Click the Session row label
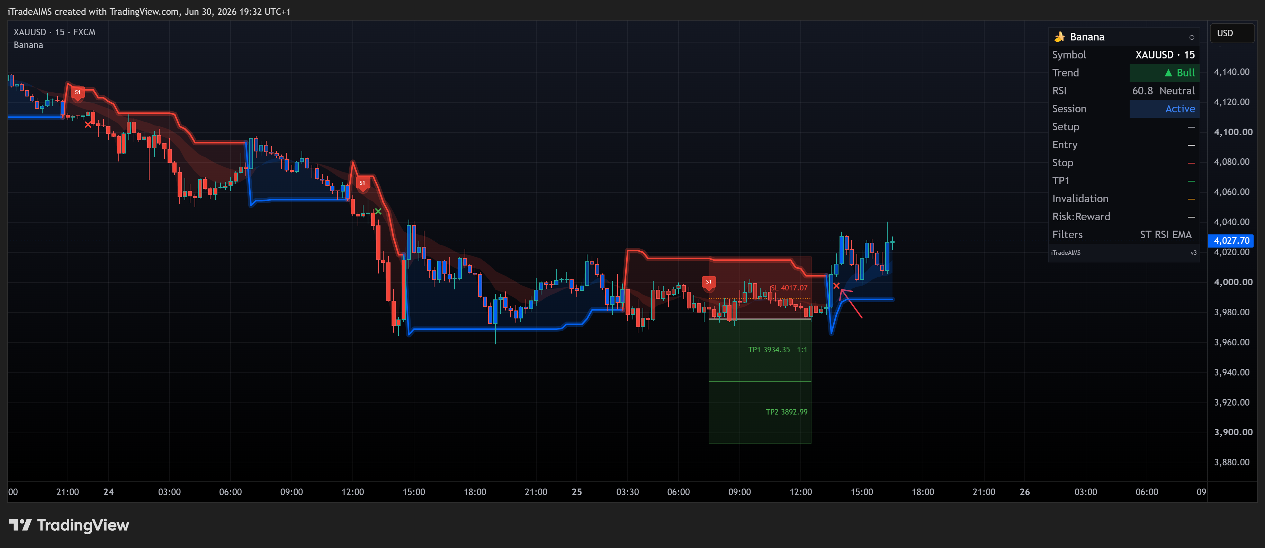This screenshot has height=548, width=1265. point(1069,109)
